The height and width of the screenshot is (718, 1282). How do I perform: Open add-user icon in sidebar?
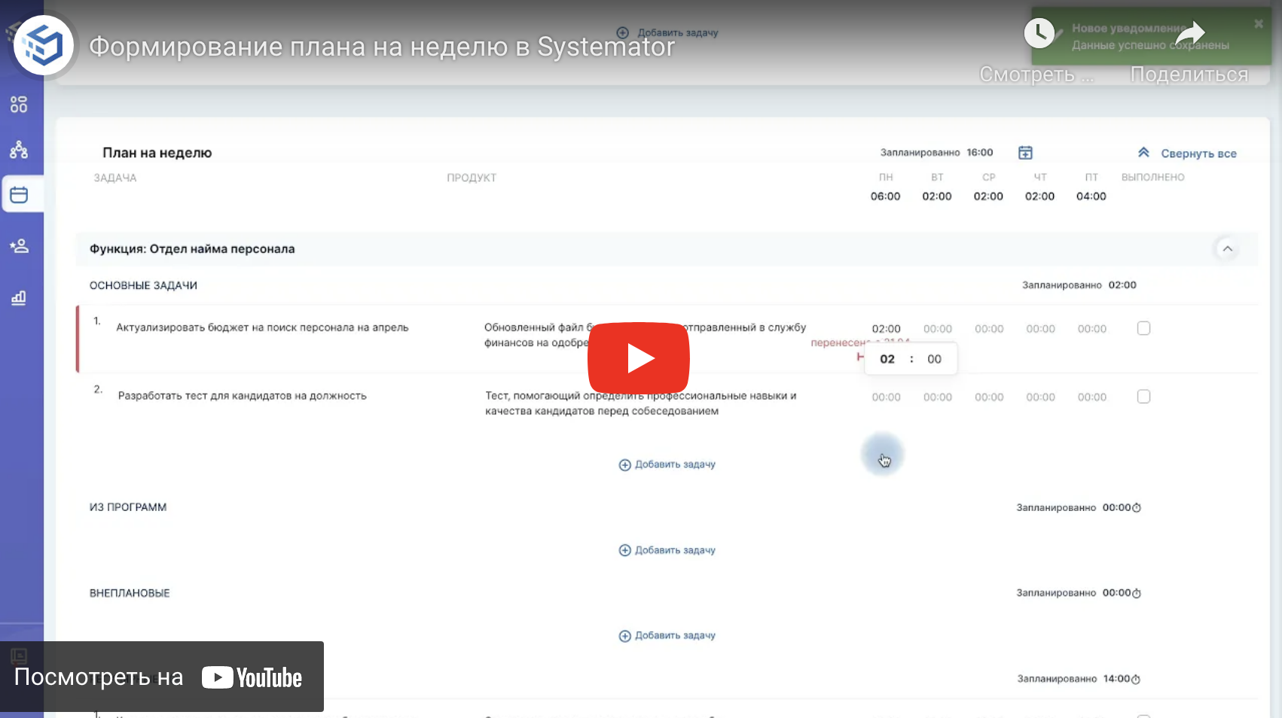tap(19, 245)
